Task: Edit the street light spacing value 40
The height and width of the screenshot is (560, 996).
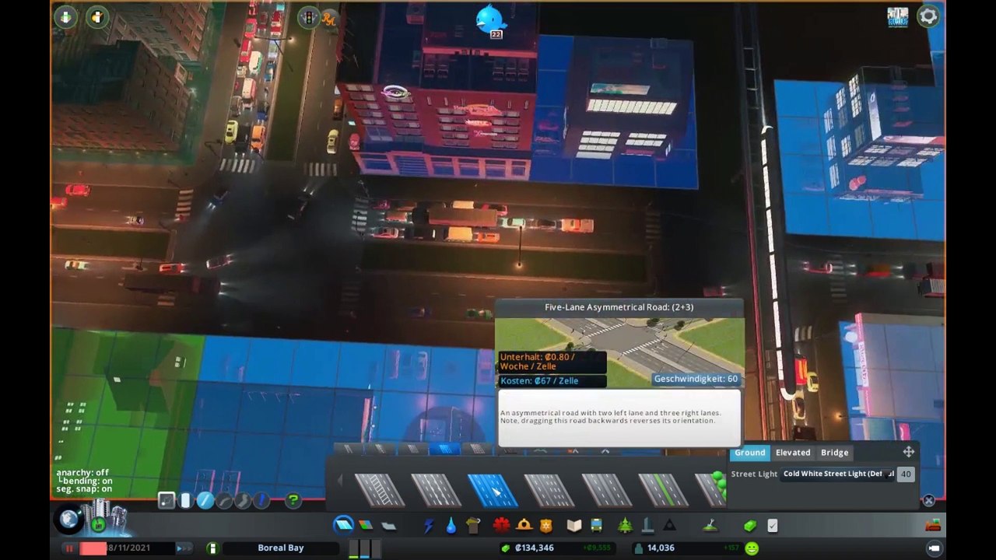Action: click(906, 474)
